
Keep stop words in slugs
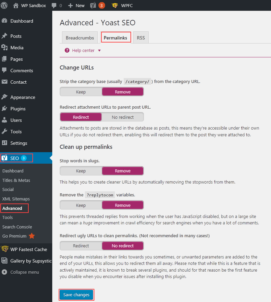pos(81,171)
